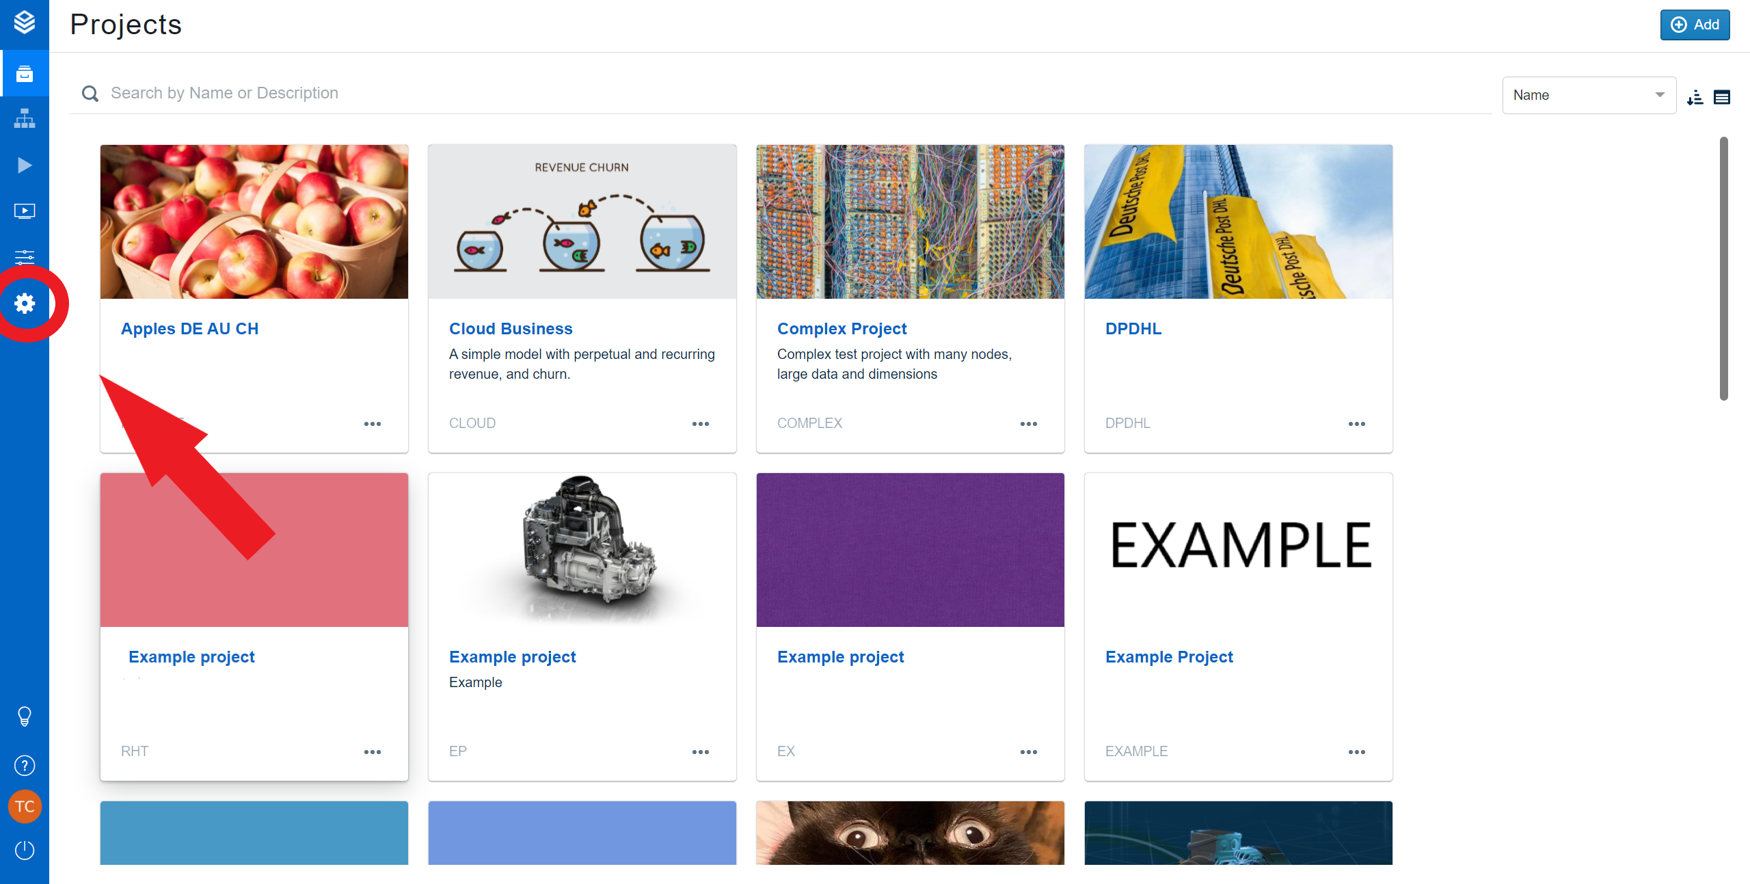Screen dimensions: 1750x884
Task: Click the purple Example project thumbnail
Action: (910, 550)
